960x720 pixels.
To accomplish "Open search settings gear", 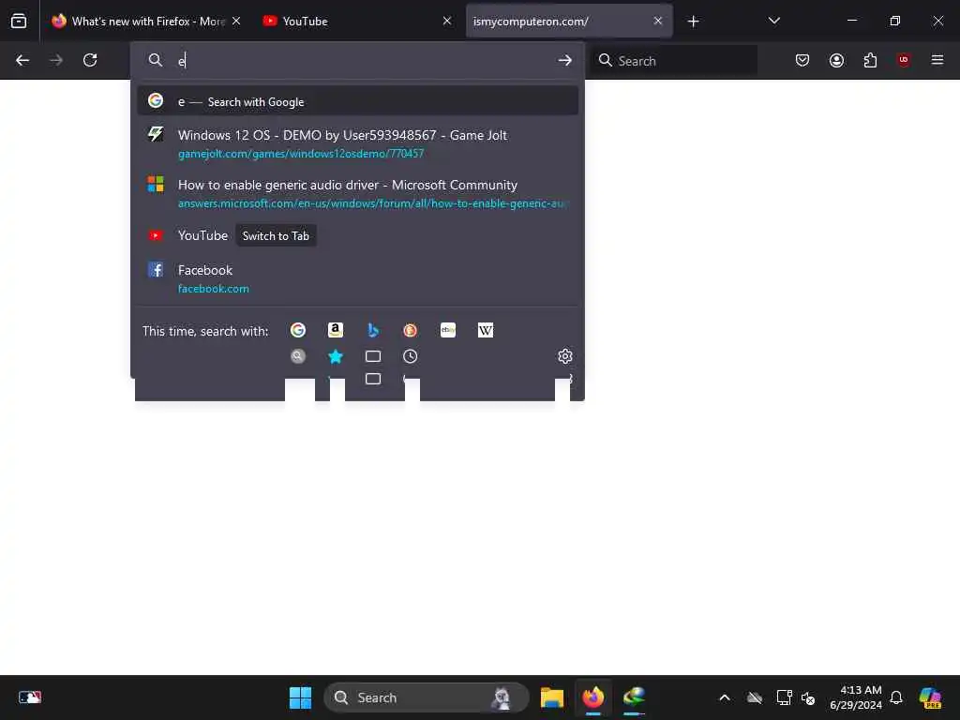I will coord(565,356).
